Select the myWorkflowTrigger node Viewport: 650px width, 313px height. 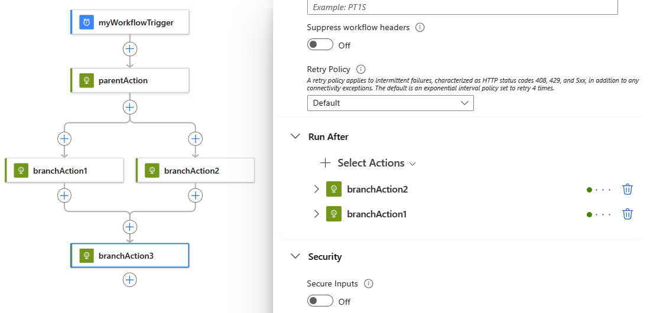[x=130, y=22]
